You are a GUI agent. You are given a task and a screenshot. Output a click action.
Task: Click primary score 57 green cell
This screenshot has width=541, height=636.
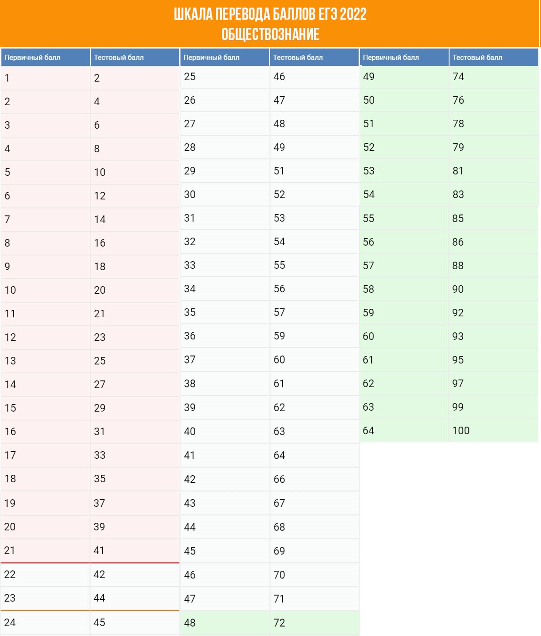[404, 266]
